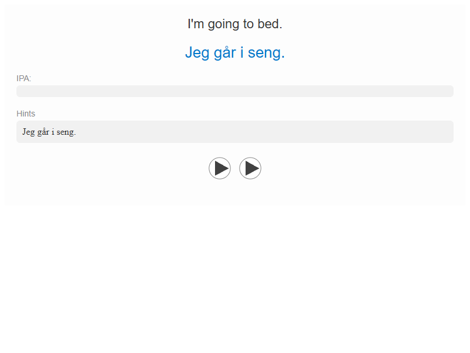Click the word 'bed.' in the English sentence
The height and width of the screenshot is (353, 470).
[270, 24]
